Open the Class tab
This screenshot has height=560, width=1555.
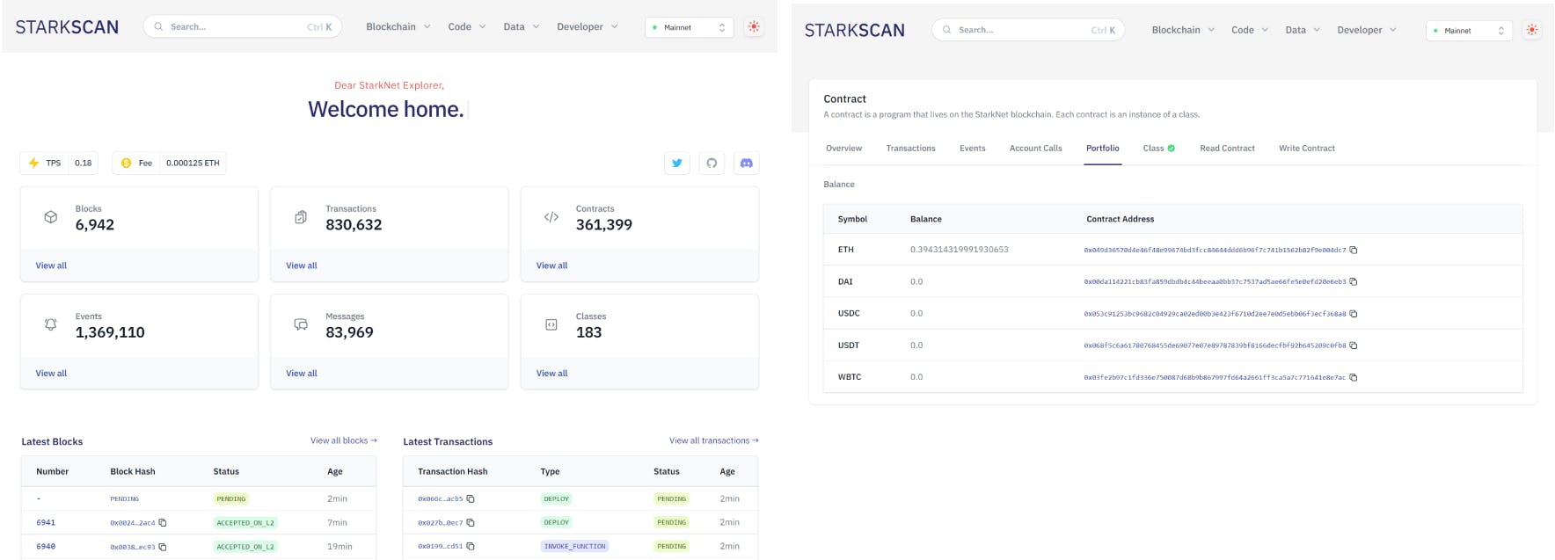pyautogui.click(x=1159, y=149)
